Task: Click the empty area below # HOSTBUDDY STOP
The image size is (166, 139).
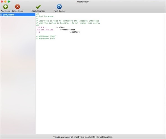Action: click(100, 83)
